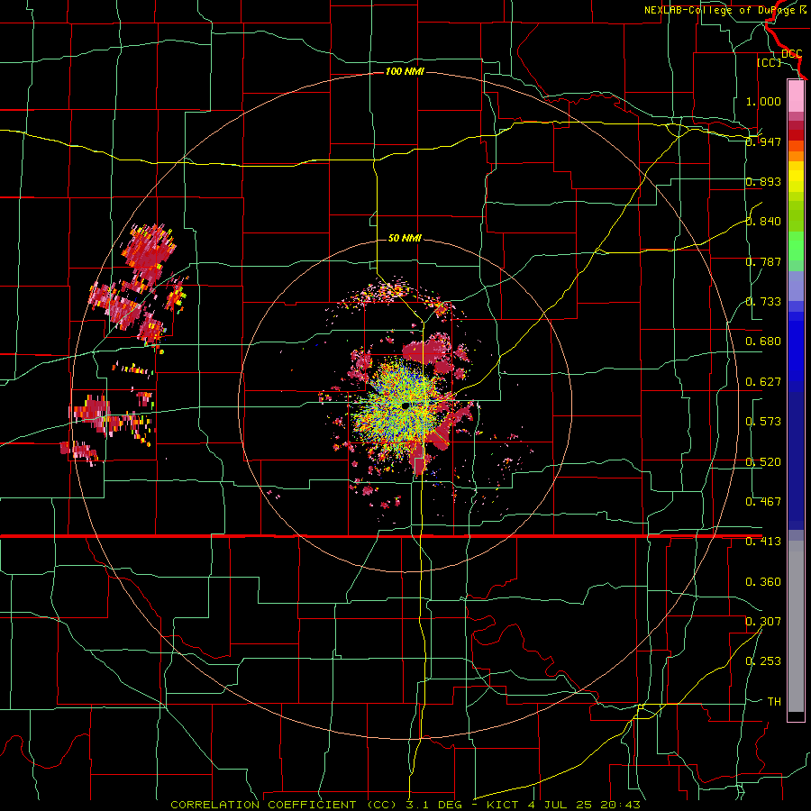Click the black radar site dot at center
The height and width of the screenshot is (811, 811).
click(405, 405)
